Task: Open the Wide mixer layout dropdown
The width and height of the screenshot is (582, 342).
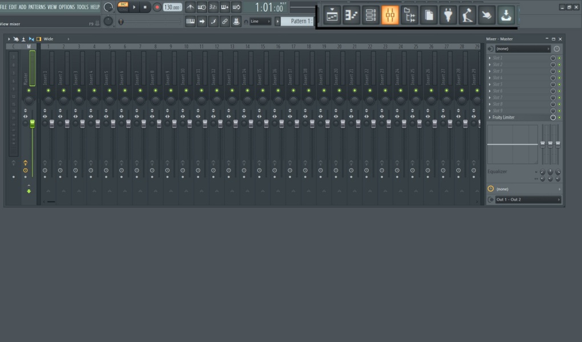Action: [48, 39]
